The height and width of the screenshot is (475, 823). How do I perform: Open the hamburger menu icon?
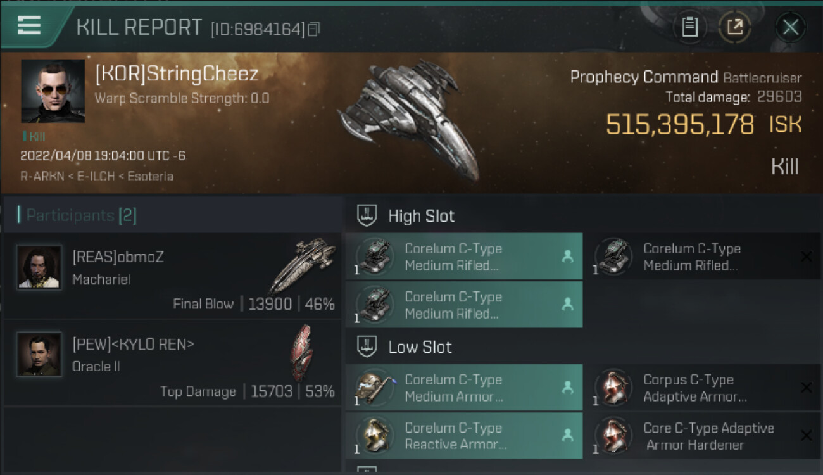click(29, 25)
